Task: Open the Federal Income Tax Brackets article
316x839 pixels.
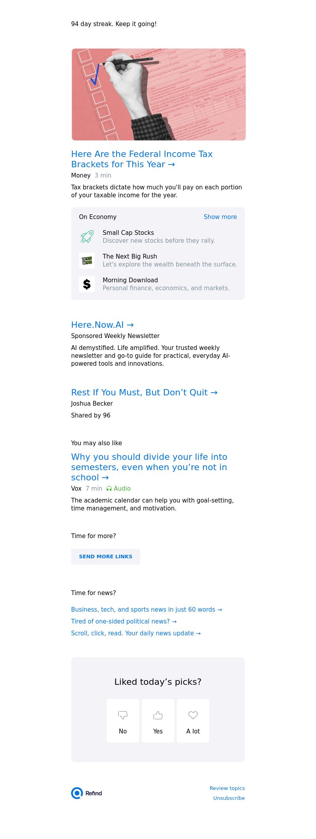Action: click(x=142, y=159)
